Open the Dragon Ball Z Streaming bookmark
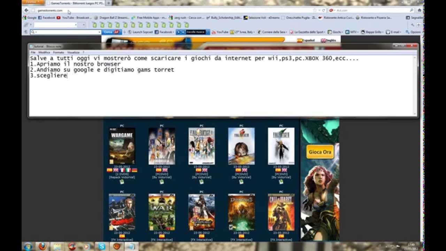Viewport: 446px width, 251px height. [x=112, y=17]
